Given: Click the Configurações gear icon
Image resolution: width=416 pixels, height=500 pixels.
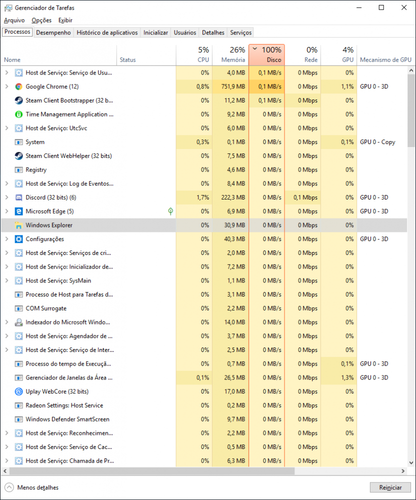Looking at the screenshot, I should point(18,239).
